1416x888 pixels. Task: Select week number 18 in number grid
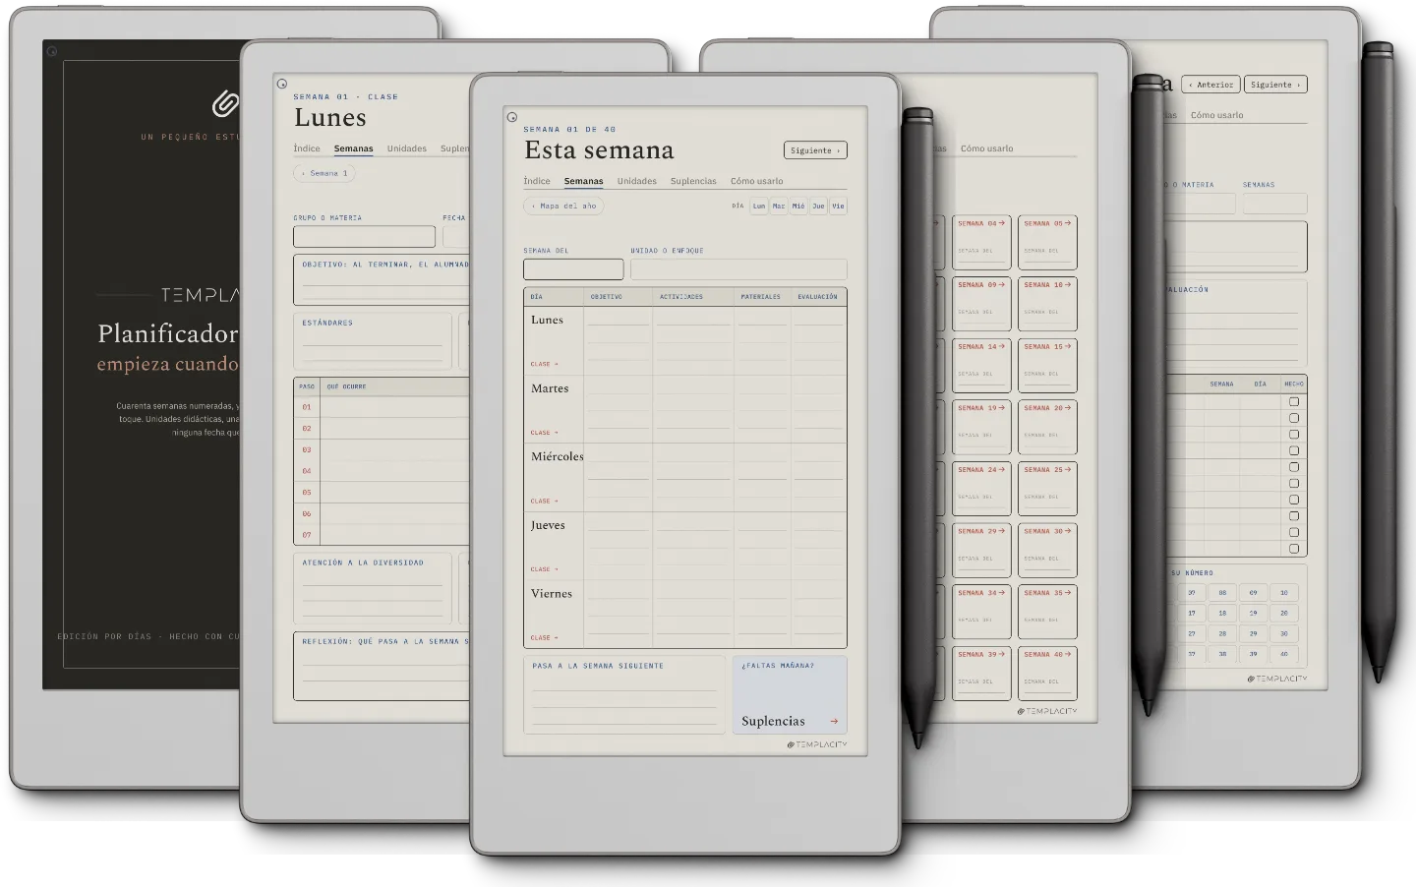(x=1222, y=613)
